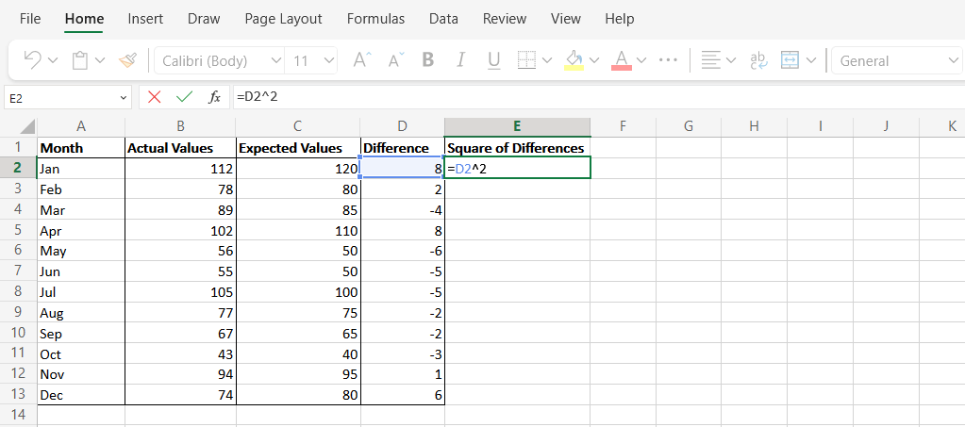
Task: Click the Paste clipboard icon
Action: pos(80,60)
